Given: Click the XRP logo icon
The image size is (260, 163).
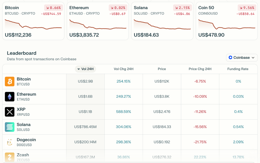Looking at the screenshot, I should [10, 112].
